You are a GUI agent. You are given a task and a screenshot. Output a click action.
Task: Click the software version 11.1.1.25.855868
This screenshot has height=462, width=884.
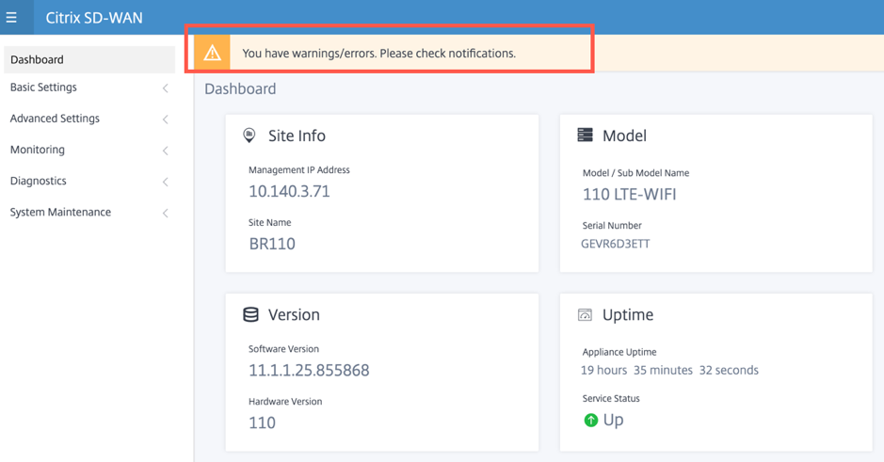click(x=309, y=370)
